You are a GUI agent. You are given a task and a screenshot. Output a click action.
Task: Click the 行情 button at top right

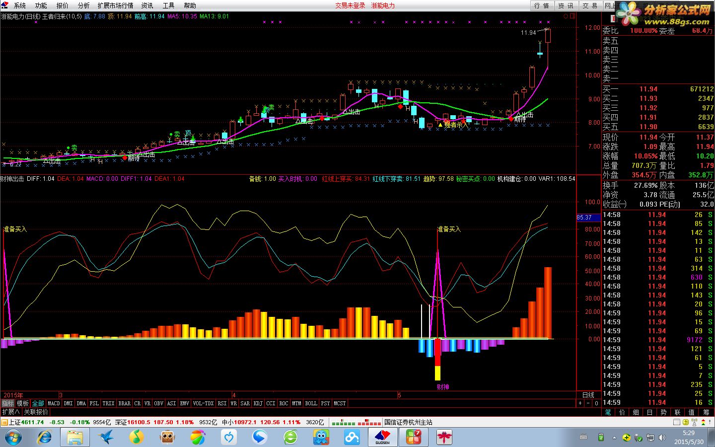point(542,5)
